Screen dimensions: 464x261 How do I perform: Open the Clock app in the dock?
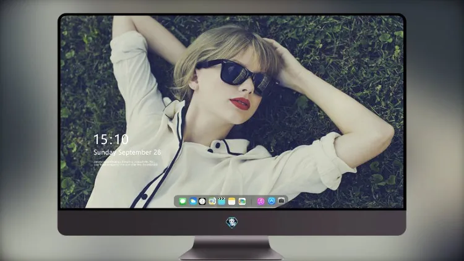click(202, 201)
